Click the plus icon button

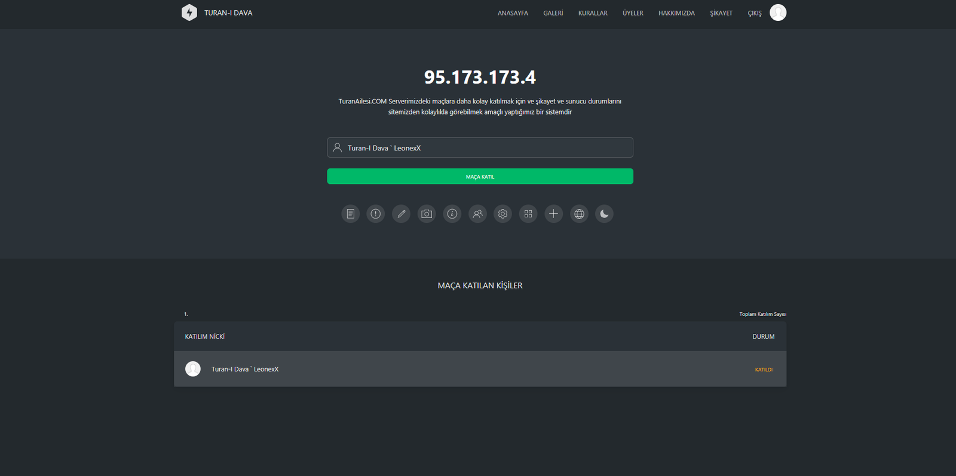(x=554, y=214)
